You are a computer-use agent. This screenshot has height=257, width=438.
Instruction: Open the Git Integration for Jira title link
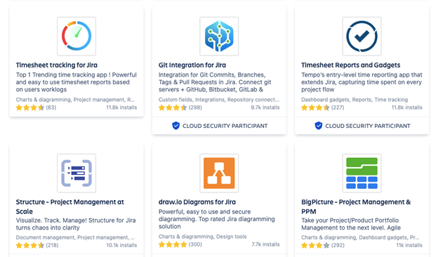pyautogui.click(x=192, y=65)
